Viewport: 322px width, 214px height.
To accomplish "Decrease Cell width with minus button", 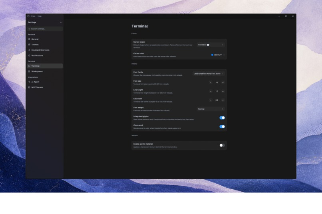I will pyautogui.click(x=211, y=100).
